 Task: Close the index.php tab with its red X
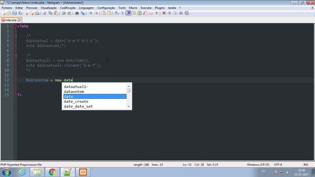tap(19, 20)
